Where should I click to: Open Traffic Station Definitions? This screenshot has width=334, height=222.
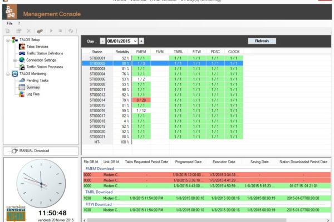[45, 53]
